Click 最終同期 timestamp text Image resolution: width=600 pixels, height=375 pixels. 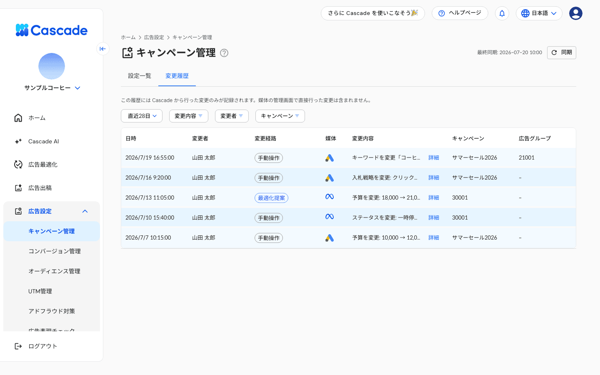click(x=510, y=52)
